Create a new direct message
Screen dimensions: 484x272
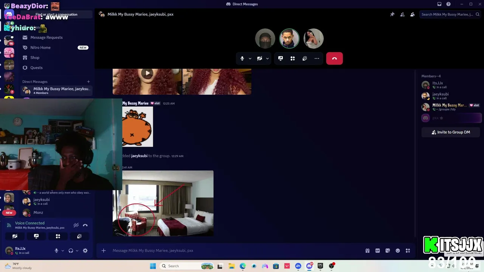[x=88, y=82]
